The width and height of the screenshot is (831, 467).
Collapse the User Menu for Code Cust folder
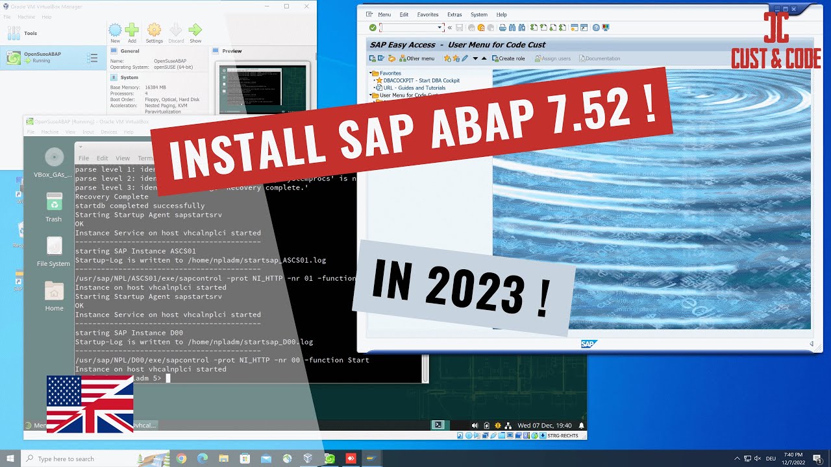(x=371, y=95)
